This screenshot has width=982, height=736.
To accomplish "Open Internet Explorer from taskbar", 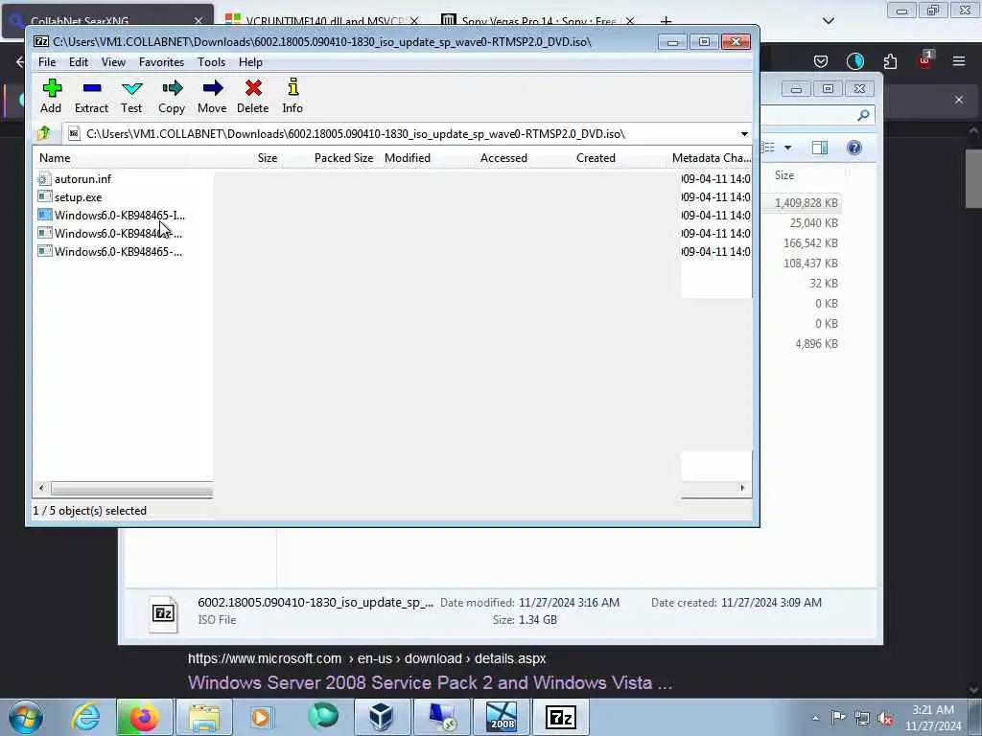I will click(85, 717).
